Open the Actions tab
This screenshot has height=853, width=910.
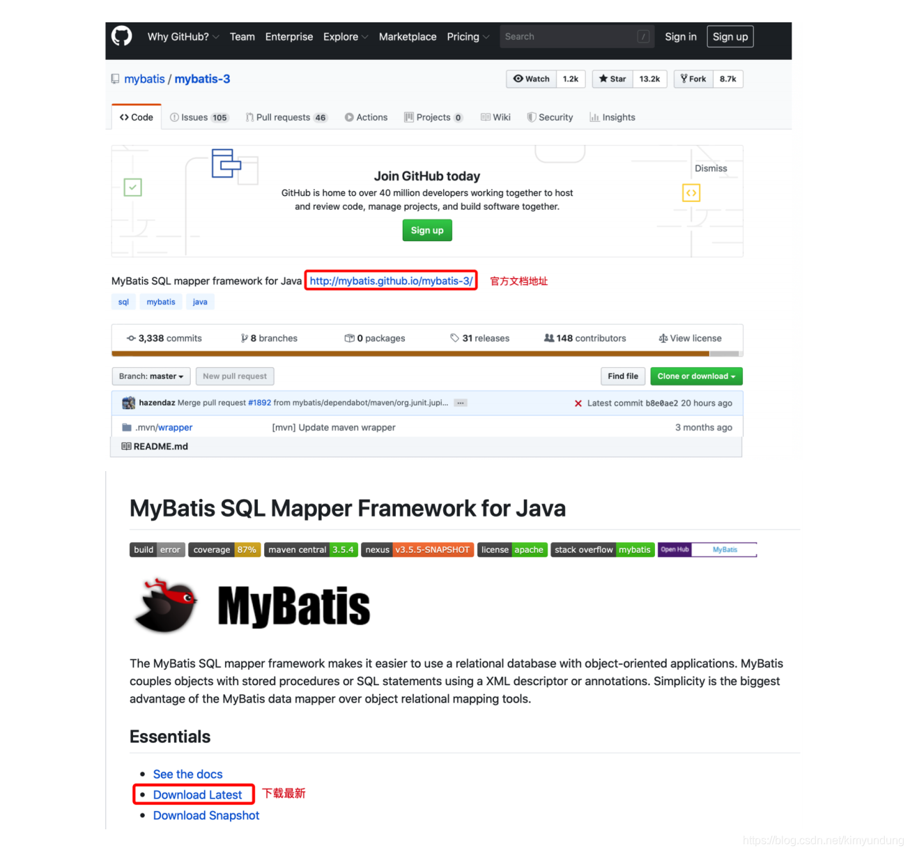click(366, 117)
